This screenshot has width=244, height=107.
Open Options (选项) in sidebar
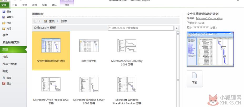[7, 78]
